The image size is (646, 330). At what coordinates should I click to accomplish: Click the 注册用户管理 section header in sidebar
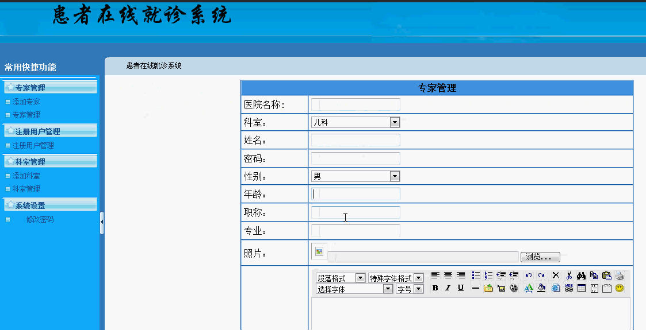click(x=50, y=131)
